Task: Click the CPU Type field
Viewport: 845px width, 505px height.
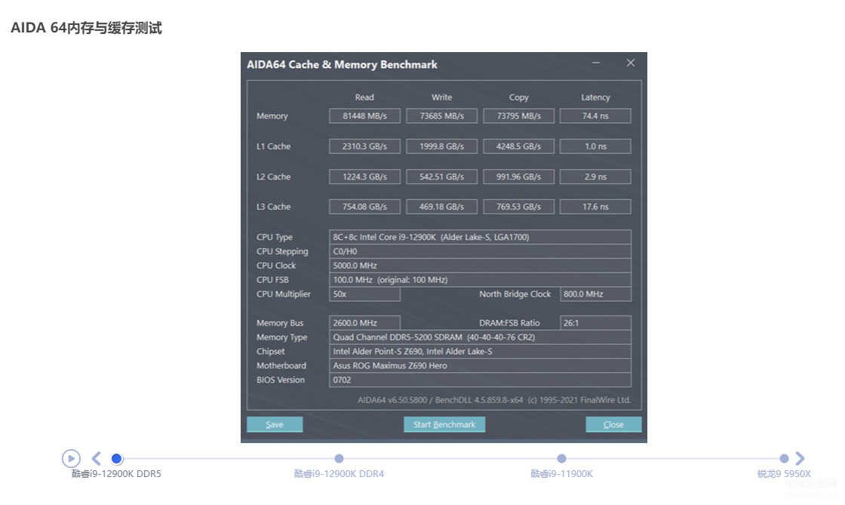Action: pyautogui.click(x=480, y=237)
